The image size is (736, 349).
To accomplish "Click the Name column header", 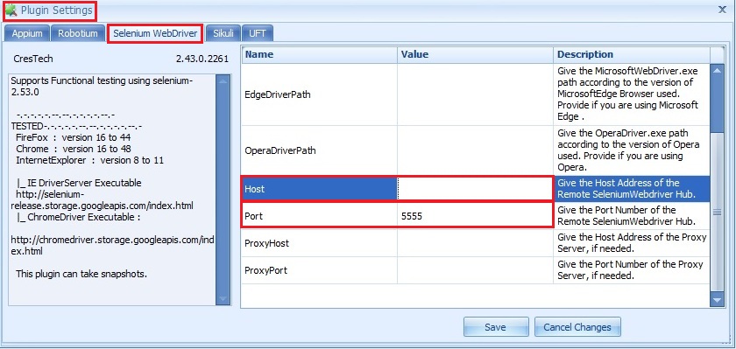I will coord(320,54).
